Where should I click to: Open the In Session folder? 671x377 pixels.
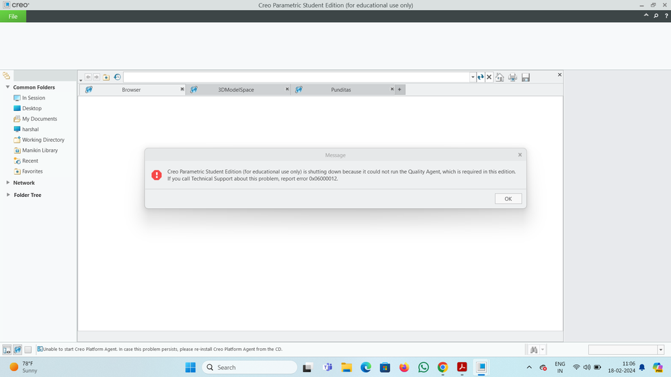coord(29,97)
